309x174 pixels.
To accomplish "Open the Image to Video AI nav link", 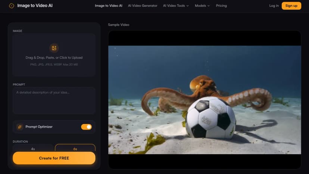I will point(109,6).
